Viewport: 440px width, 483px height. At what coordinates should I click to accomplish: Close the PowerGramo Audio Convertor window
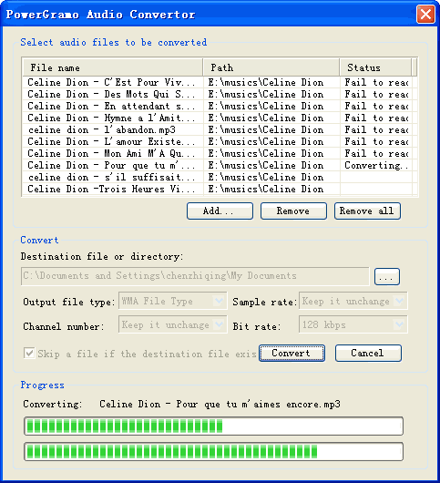(425, 15)
